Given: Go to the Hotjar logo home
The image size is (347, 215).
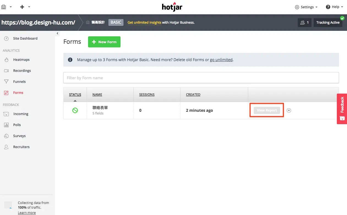Looking at the screenshot, I should pyautogui.click(x=172, y=7).
